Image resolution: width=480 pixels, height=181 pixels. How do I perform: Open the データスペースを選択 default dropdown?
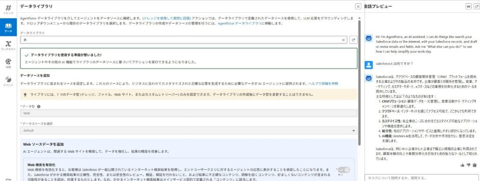[188, 131]
